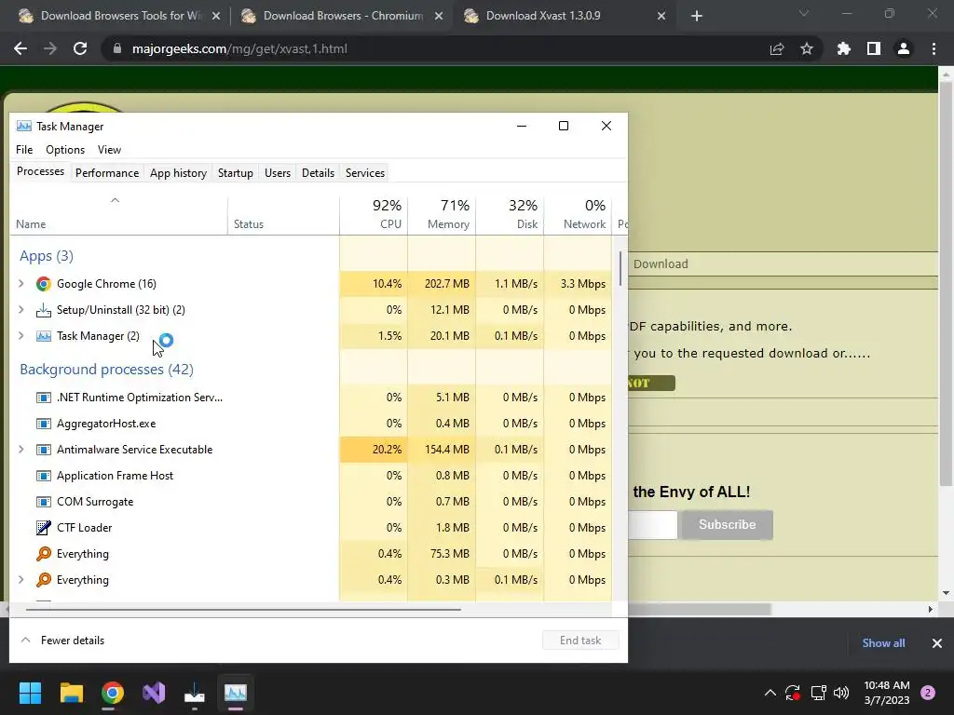Switch to the Performance tab
954x715 pixels.
[x=107, y=173]
